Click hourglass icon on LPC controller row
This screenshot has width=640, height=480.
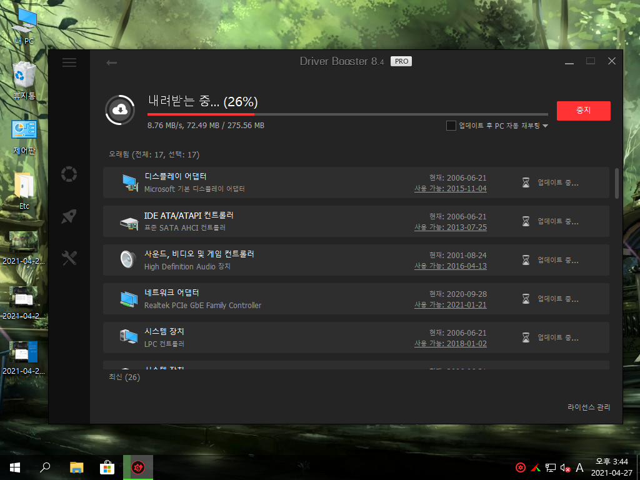coord(526,337)
